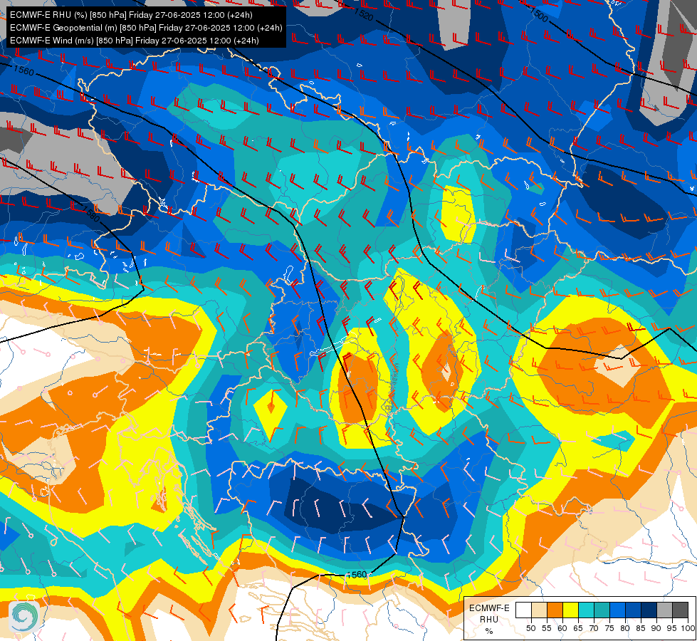
Task: Pick the beige legend swatch for 50-55%
Action: (x=539, y=610)
